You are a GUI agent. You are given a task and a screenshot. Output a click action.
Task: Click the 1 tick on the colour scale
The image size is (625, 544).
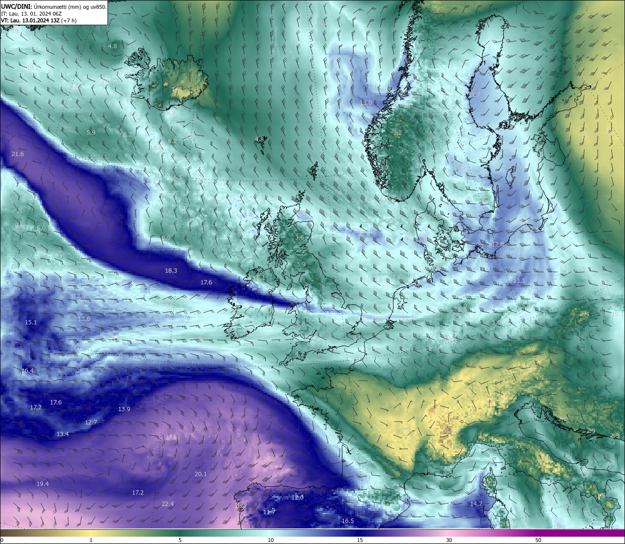(x=91, y=540)
